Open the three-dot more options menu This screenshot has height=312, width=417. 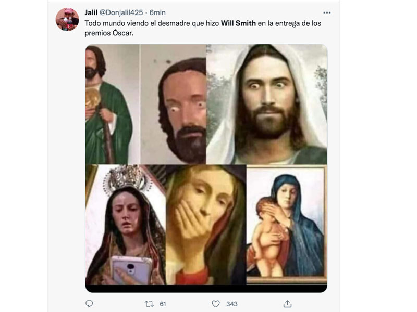pos(327,12)
